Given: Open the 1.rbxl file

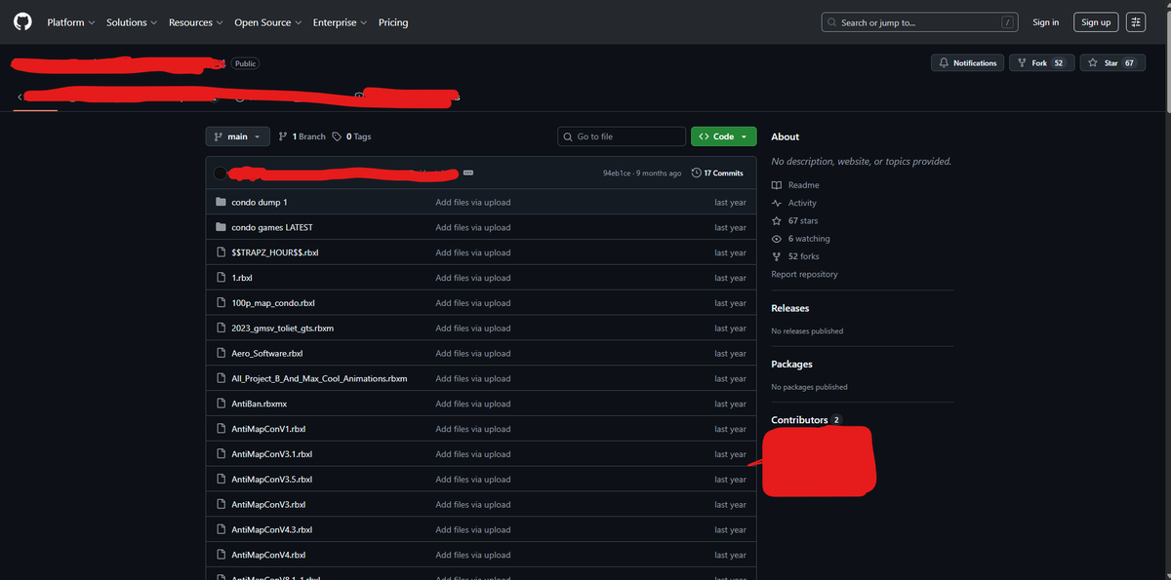Looking at the screenshot, I should click(242, 278).
